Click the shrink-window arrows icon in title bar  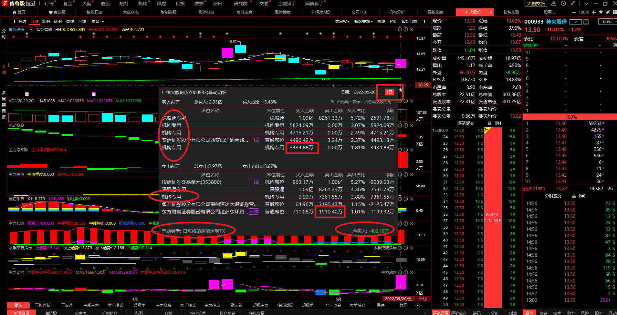[573, 3]
